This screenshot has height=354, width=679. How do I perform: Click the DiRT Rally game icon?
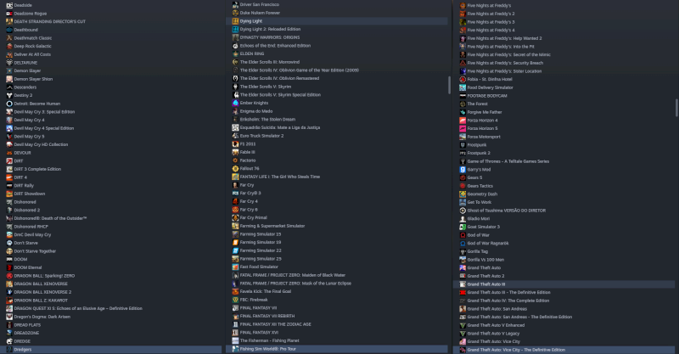pos(9,185)
